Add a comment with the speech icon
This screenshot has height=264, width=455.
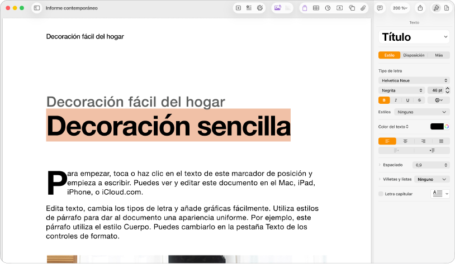tap(380, 8)
